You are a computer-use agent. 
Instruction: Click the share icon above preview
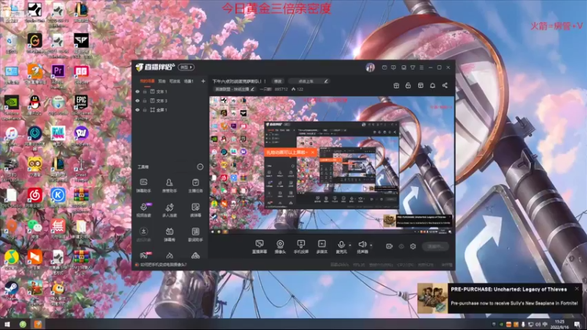coord(445,86)
